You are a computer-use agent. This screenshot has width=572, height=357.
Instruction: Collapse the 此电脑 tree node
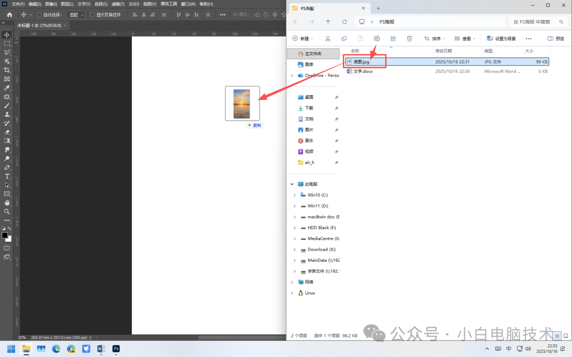[x=292, y=184]
